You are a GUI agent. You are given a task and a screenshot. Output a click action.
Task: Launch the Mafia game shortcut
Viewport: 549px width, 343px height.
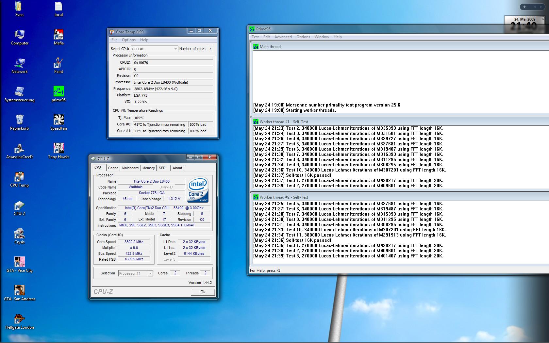(x=59, y=37)
